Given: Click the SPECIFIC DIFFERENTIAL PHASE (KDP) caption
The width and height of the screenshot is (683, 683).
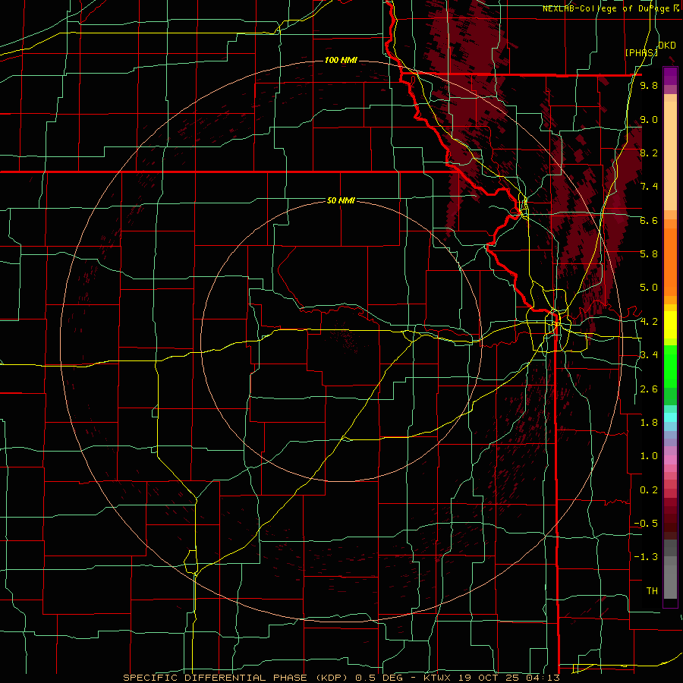Looking at the screenshot, I should pyautogui.click(x=238, y=678).
